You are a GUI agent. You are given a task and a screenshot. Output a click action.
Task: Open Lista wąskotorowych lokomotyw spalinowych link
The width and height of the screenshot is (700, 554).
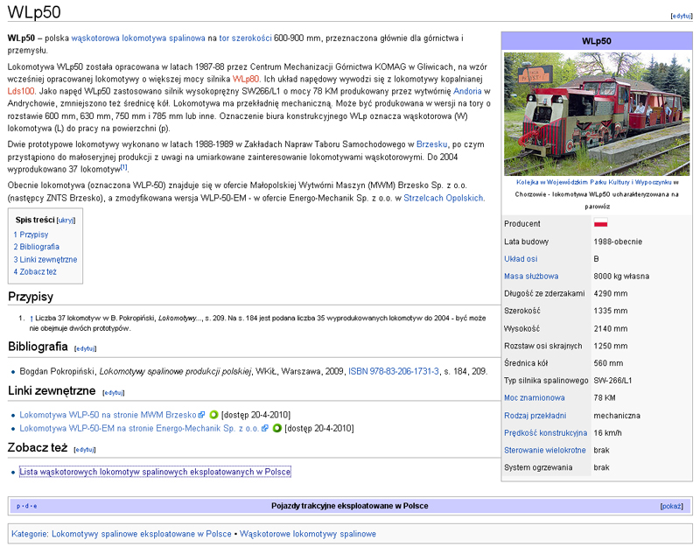pos(155,472)
